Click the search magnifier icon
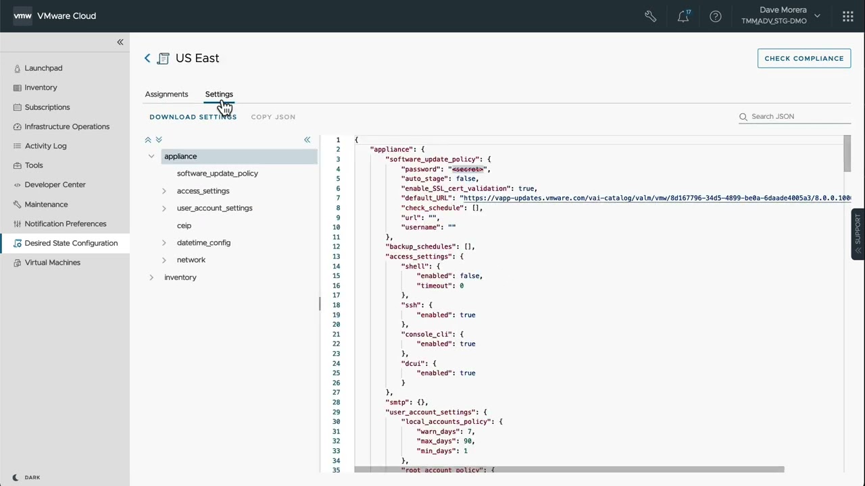This screenshot has width=865, height=486. pyautogui.click(x=743, y=117)
